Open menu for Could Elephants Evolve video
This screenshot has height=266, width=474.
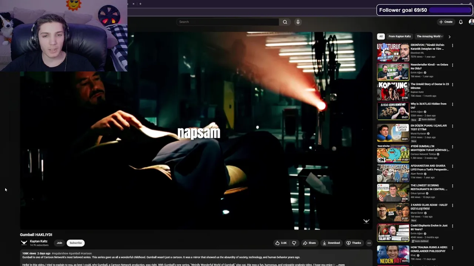452,226
